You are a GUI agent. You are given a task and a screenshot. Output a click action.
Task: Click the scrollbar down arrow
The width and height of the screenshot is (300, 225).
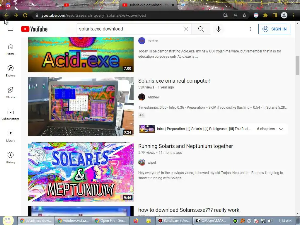tap(297, 214)
